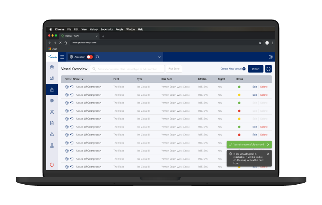
Task: Open Chrome profile avatar
Action: [267, 43]
